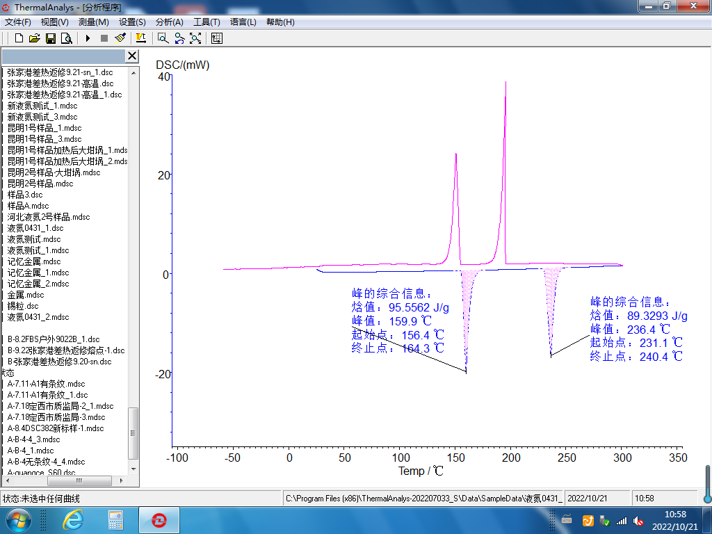The image size is (712, 534).
Task: Open the 文件(F) menu
Action: coord(18,22)
